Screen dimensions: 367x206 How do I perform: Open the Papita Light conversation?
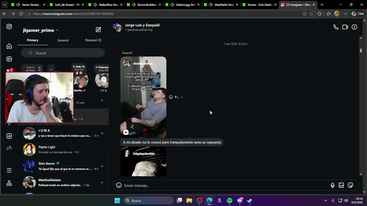tap(63, 149)
